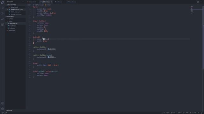
Task: Click the feedback icon in status bar
Action: coord(199,113)
